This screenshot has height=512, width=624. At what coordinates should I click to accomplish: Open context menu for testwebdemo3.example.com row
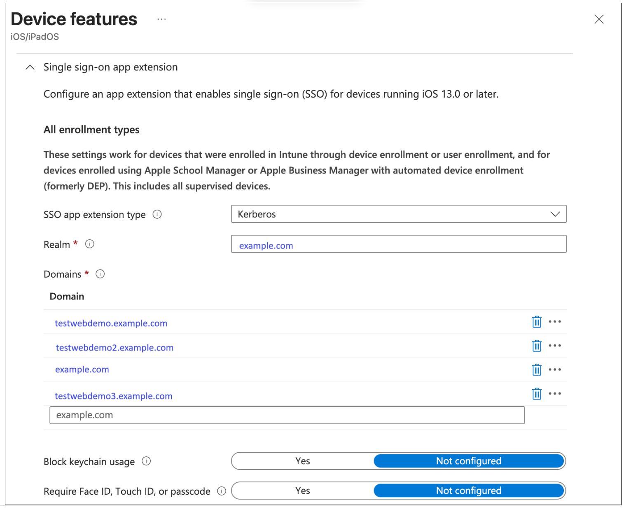[x=555, y=393]
